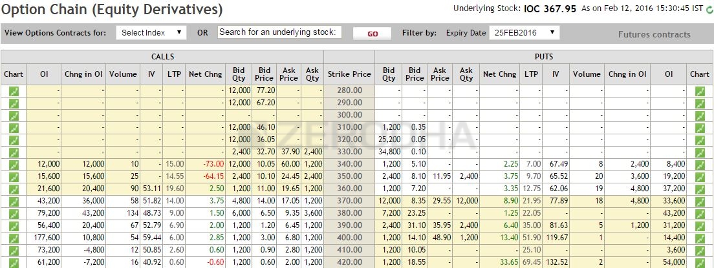Click the Strike Price column header
The width and height of the screenshot is (714, 268).
[349, 74]
